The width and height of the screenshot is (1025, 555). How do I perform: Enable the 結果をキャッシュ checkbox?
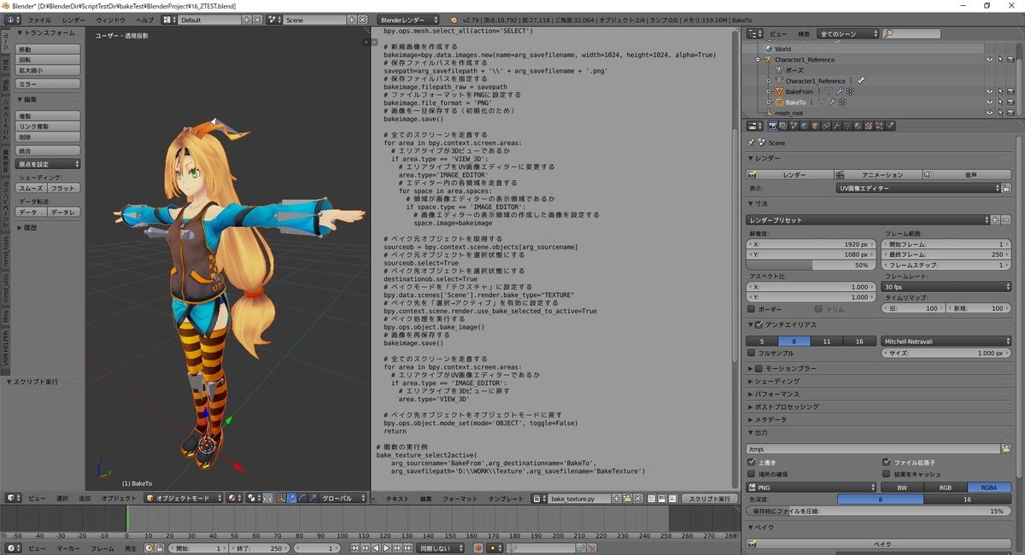point(887,473)
